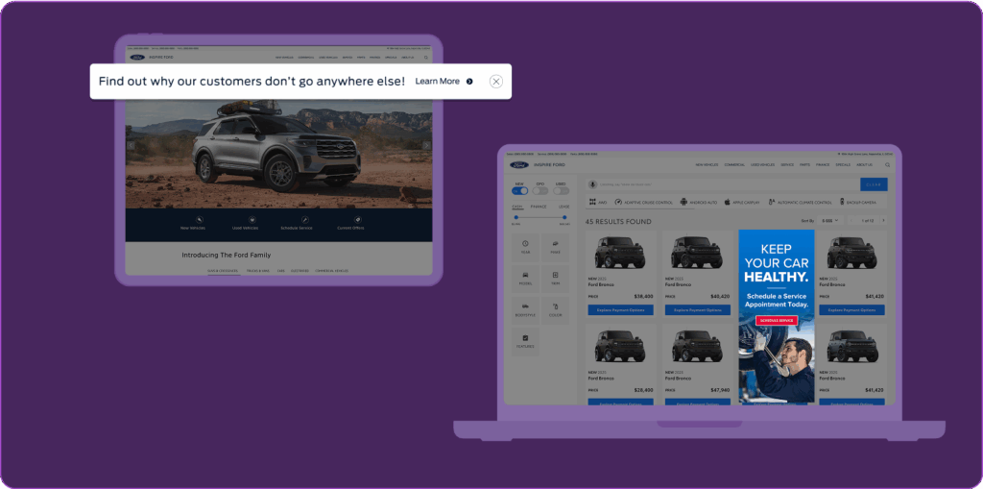Switch to the Trucks & Vans tab
This screenshot has width=983, height=489.
pyautogui.click(x=257, y=271)
